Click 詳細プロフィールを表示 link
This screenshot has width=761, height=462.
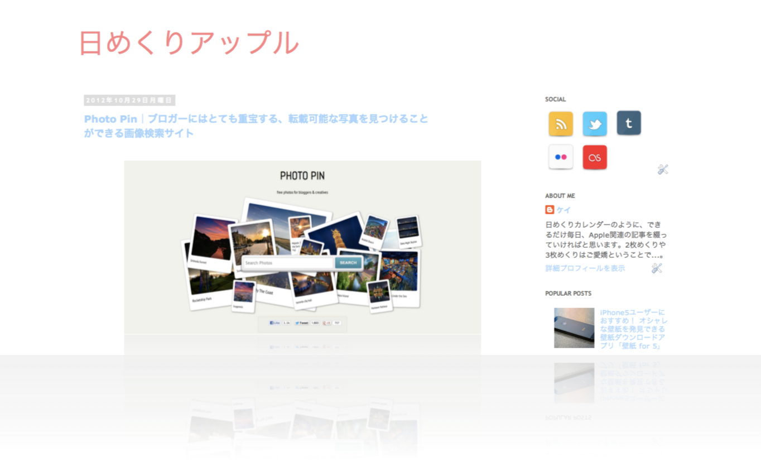(x=585, y=268)
